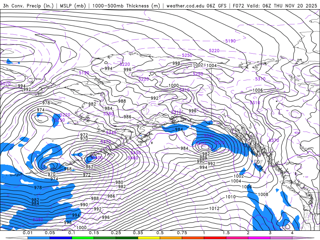This screenshot has width=320, height=240.
Task: Click the black '986' label below 982
Action: pos(203,157)
